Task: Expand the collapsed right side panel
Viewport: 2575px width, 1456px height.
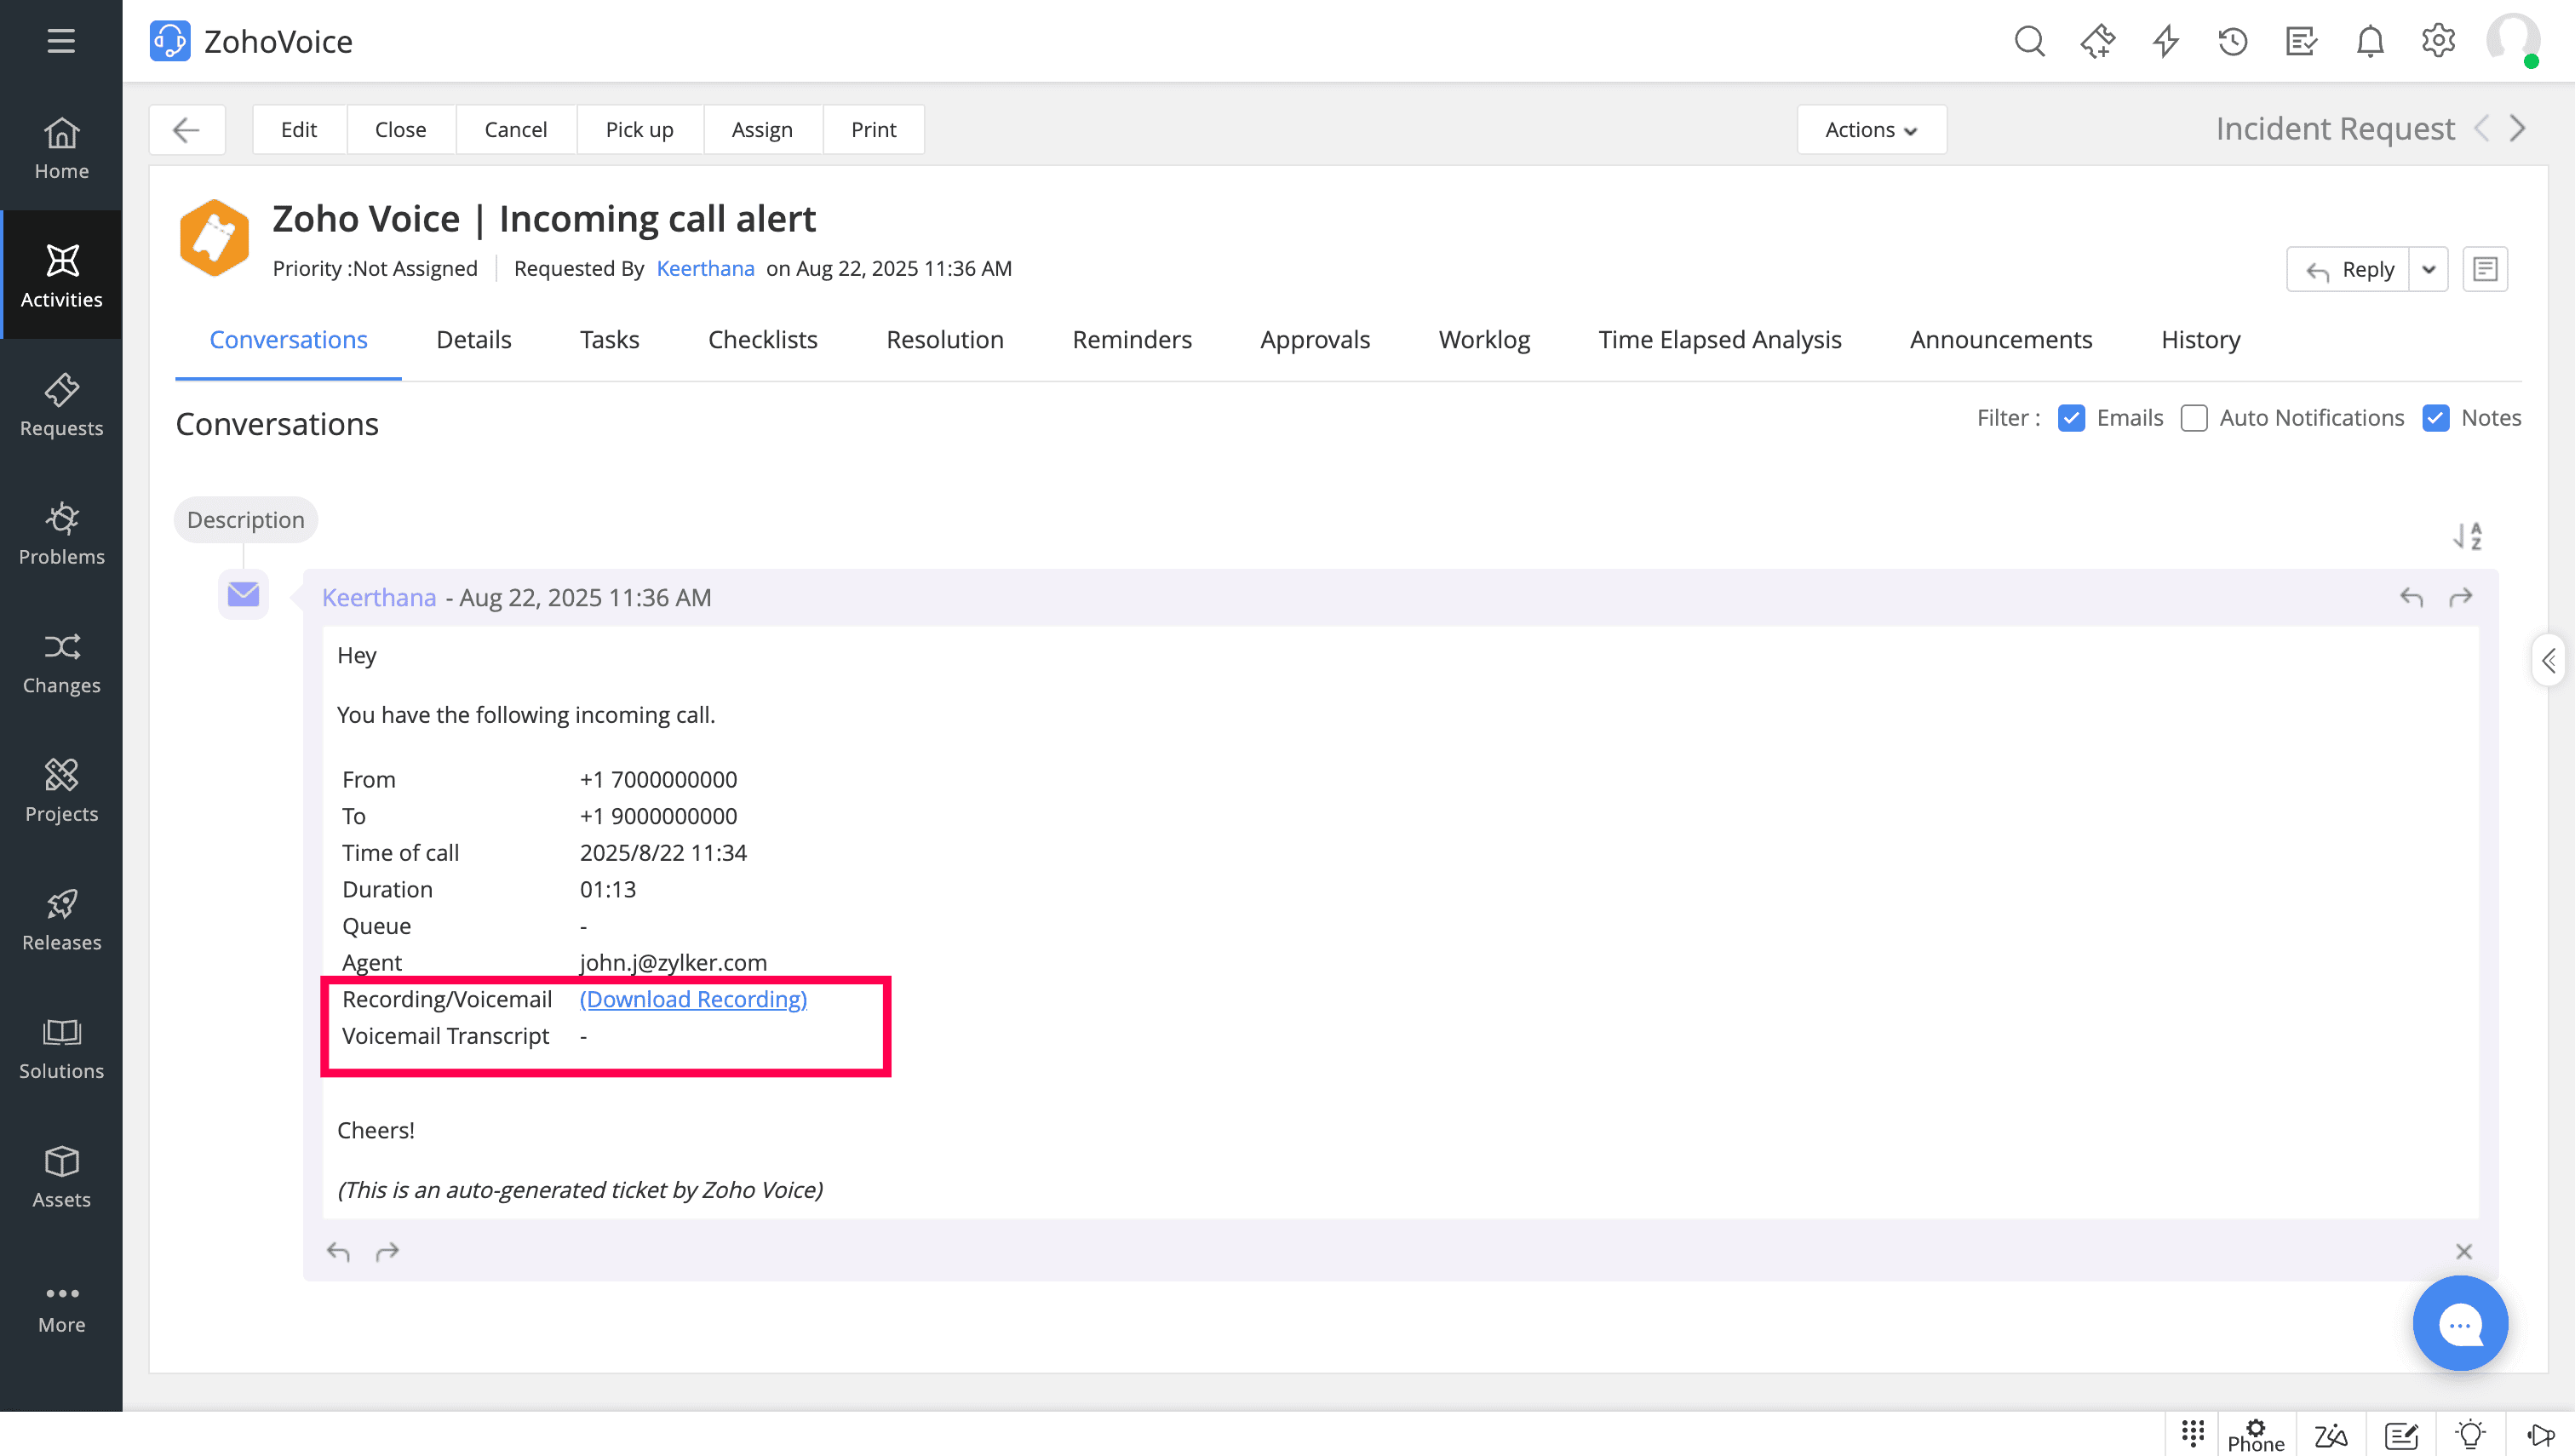Action: (x=2549, y=660)
